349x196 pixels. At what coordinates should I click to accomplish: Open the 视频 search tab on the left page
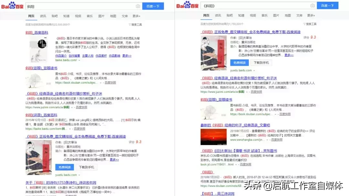pos(78,15)
